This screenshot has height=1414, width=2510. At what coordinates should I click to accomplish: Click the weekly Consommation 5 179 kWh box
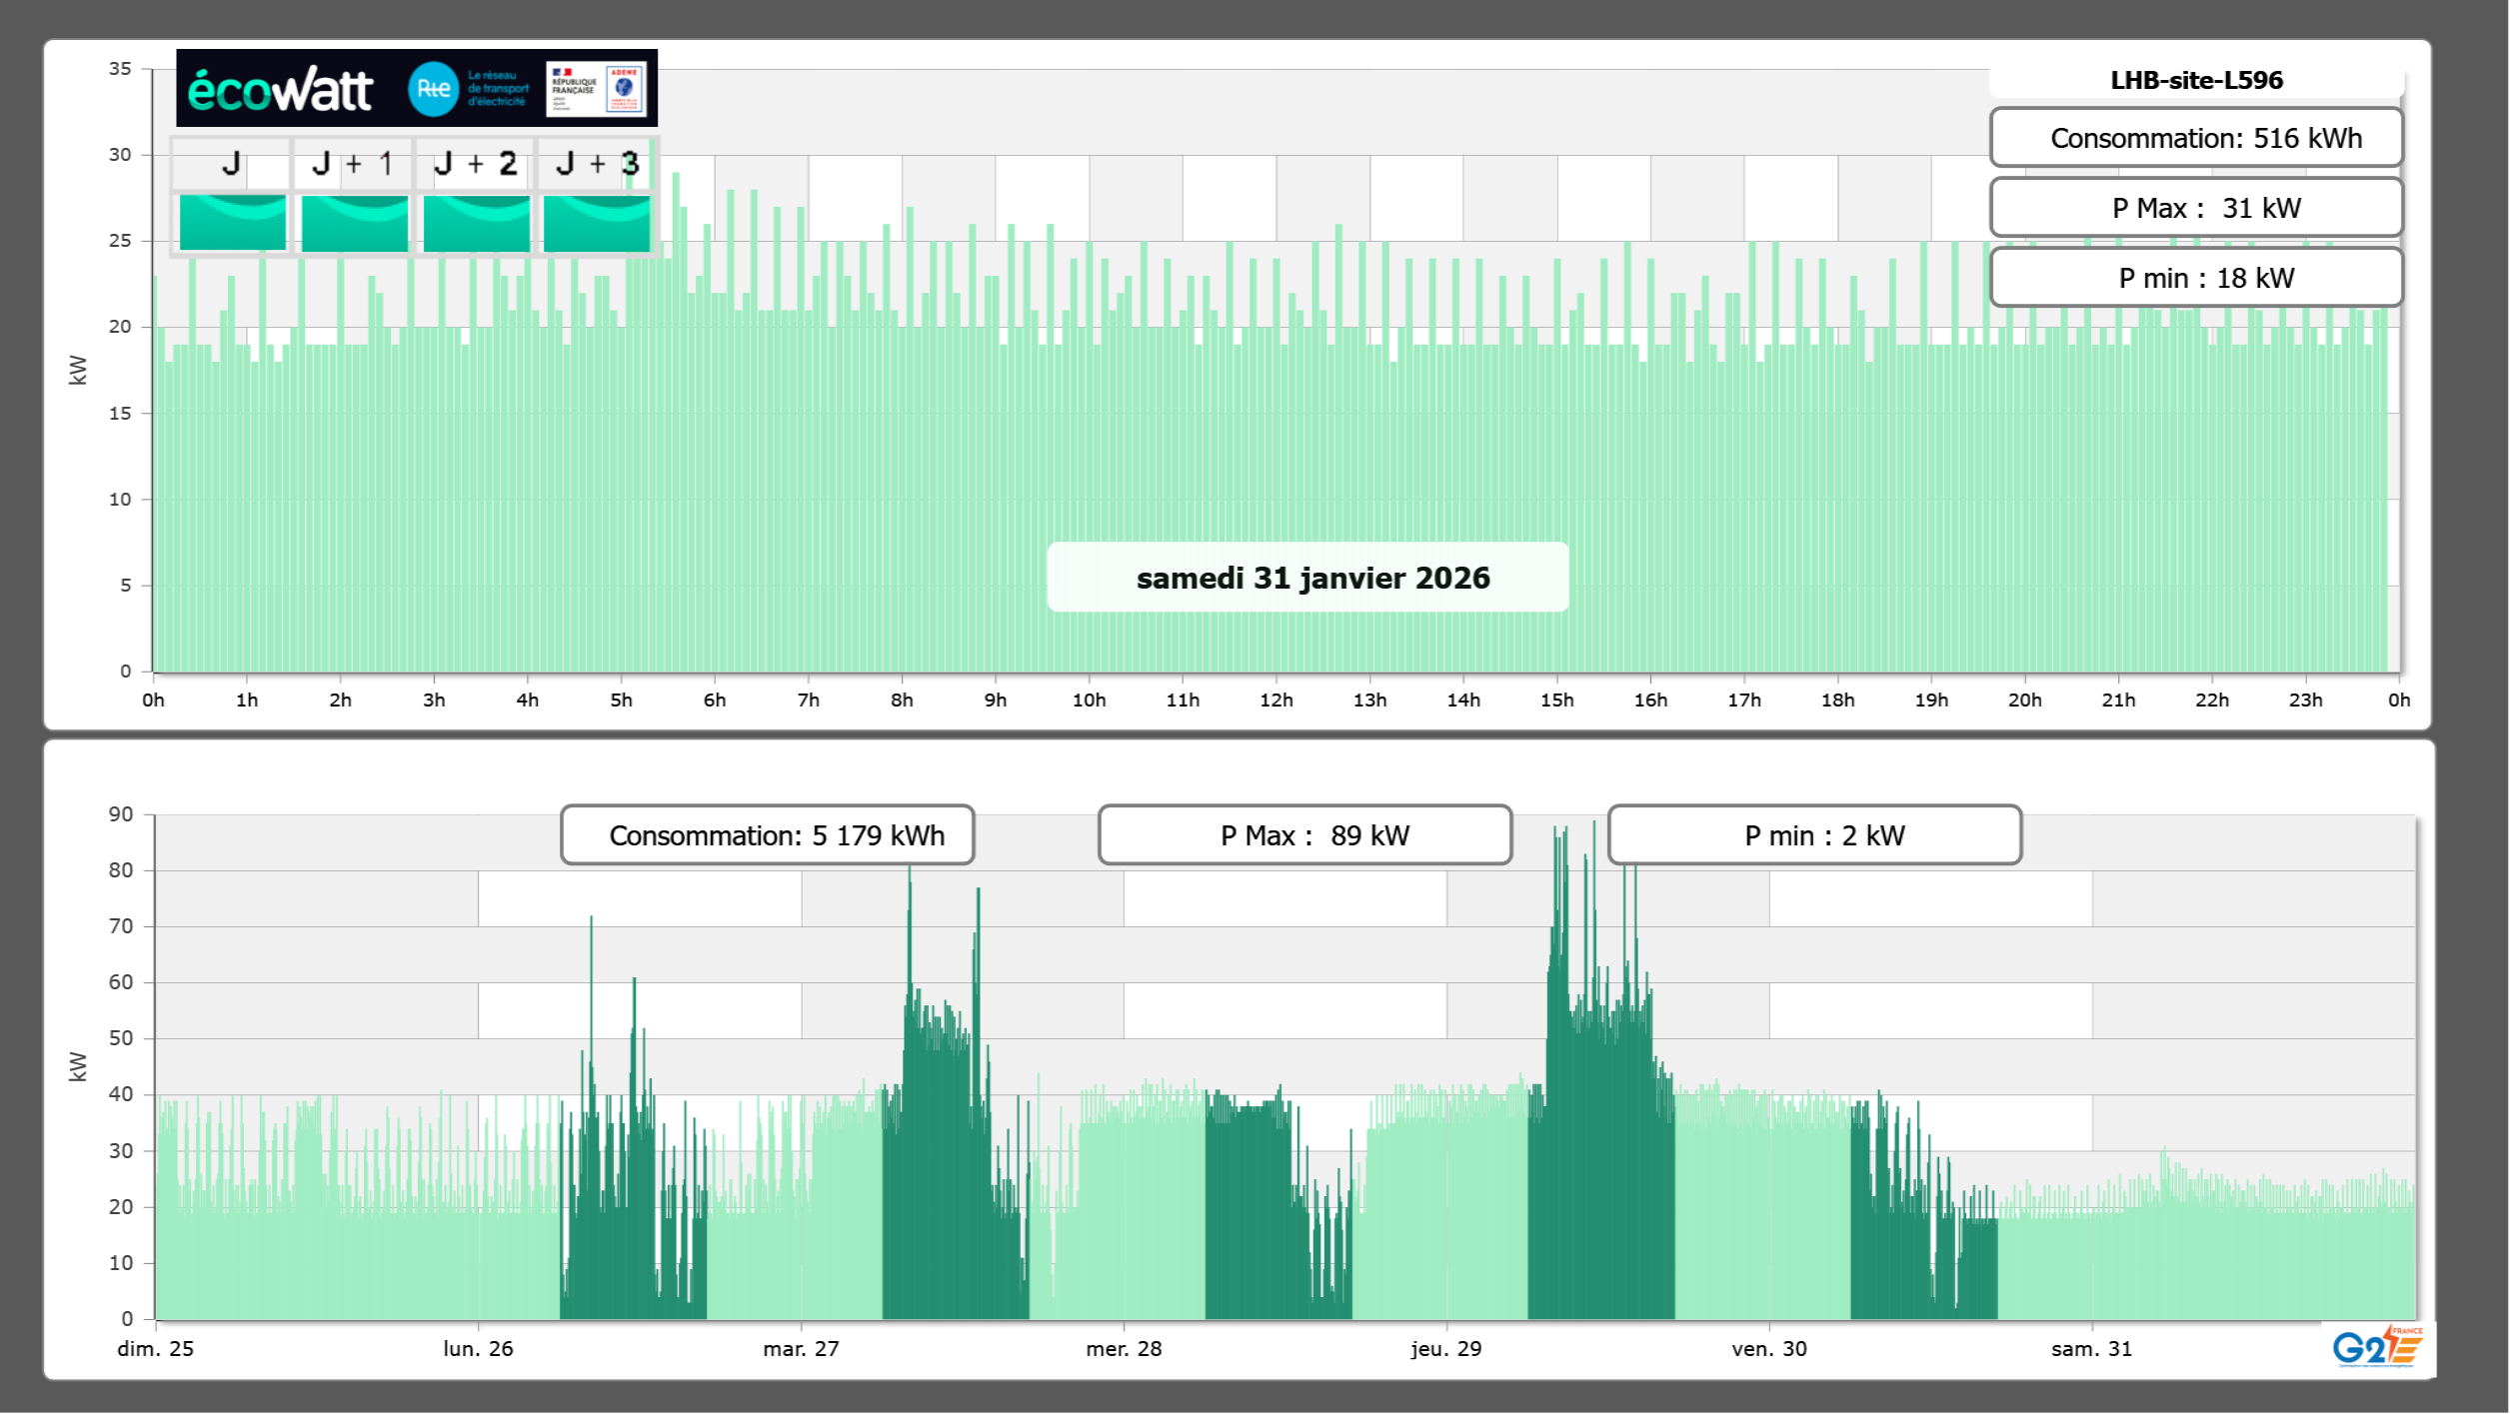pyautogui.click(x=767, y=835)
